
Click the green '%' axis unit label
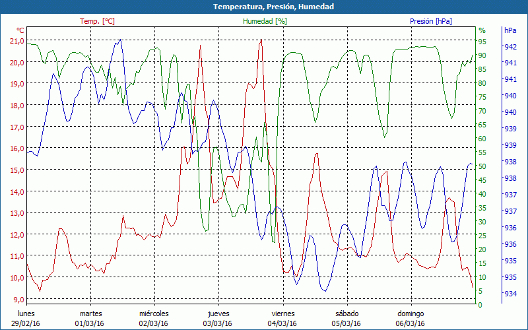pos(482,30)
